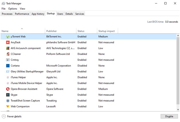This screenshot has height=122, width=180.
Task: Click the Task Manager title bar icon
Action: [3, 3]
